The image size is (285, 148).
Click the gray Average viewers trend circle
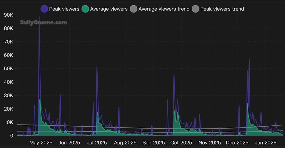(x=134, y=9)
